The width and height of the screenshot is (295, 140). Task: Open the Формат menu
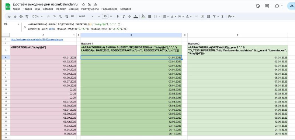[x=61, y=9]
